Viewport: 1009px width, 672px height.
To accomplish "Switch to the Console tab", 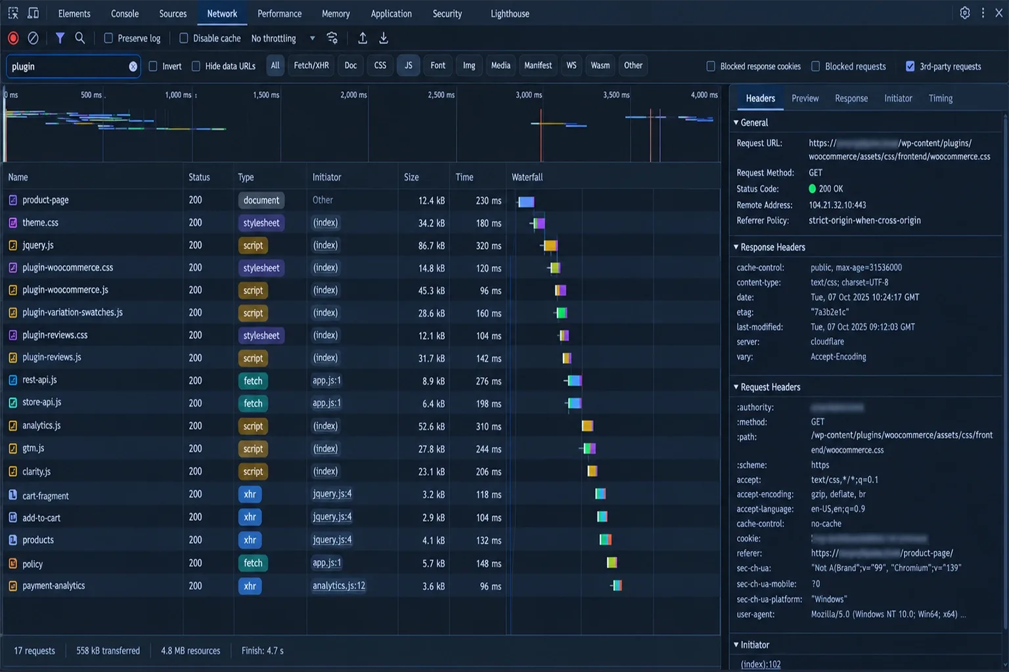I will [x=125, y=13].
